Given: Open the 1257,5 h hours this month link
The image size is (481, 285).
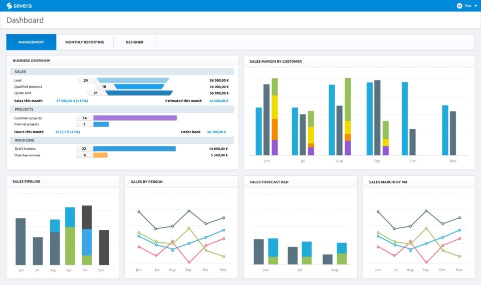Looking at the screenshot, I should [67, 132].
